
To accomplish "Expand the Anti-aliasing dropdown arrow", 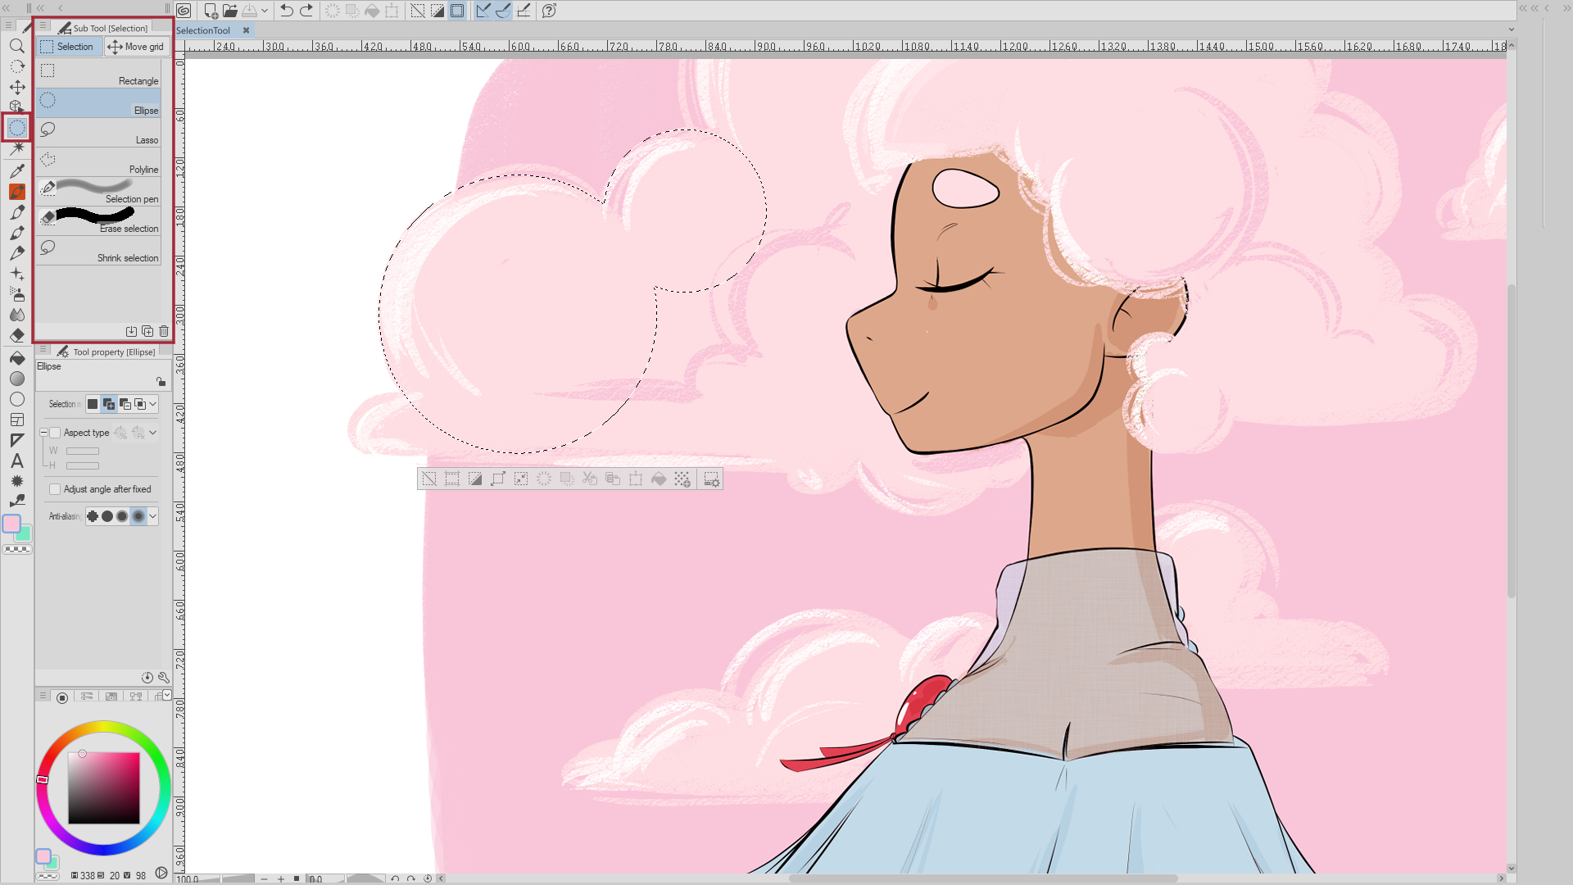I will (152, 516).
